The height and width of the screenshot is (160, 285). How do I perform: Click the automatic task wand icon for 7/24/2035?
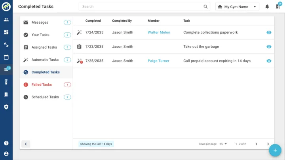point(79,32)
